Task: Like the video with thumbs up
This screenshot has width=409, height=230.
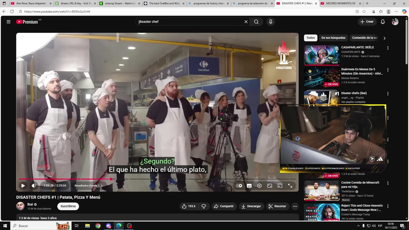Action: [x=189, y=206]
